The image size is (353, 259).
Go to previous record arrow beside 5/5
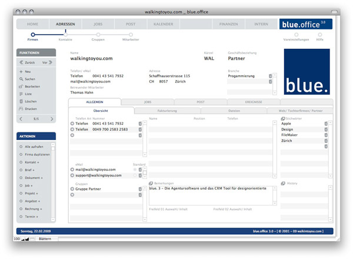click(x=21, y=119)
